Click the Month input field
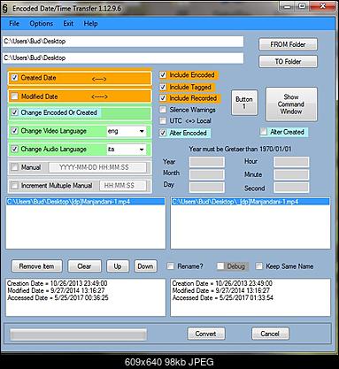The width and height of the screenshot is (339, 369). pos(207,174)
